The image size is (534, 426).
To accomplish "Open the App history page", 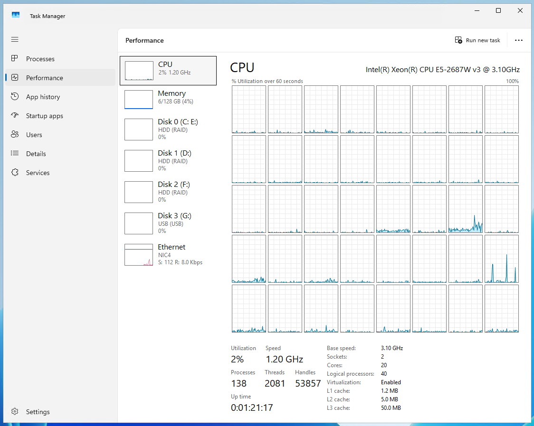I will pos(60,97).
